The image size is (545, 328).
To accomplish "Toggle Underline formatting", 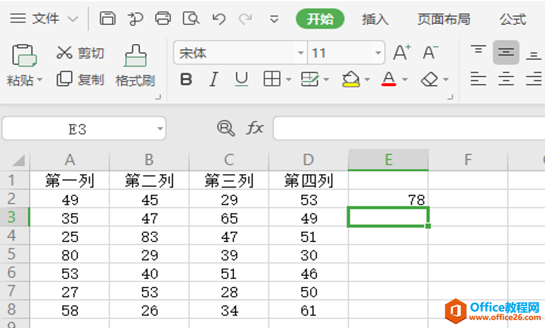I will (241, 80).
